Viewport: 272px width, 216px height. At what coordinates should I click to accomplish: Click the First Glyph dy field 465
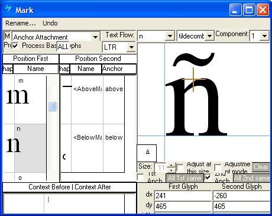click(183, 207)
